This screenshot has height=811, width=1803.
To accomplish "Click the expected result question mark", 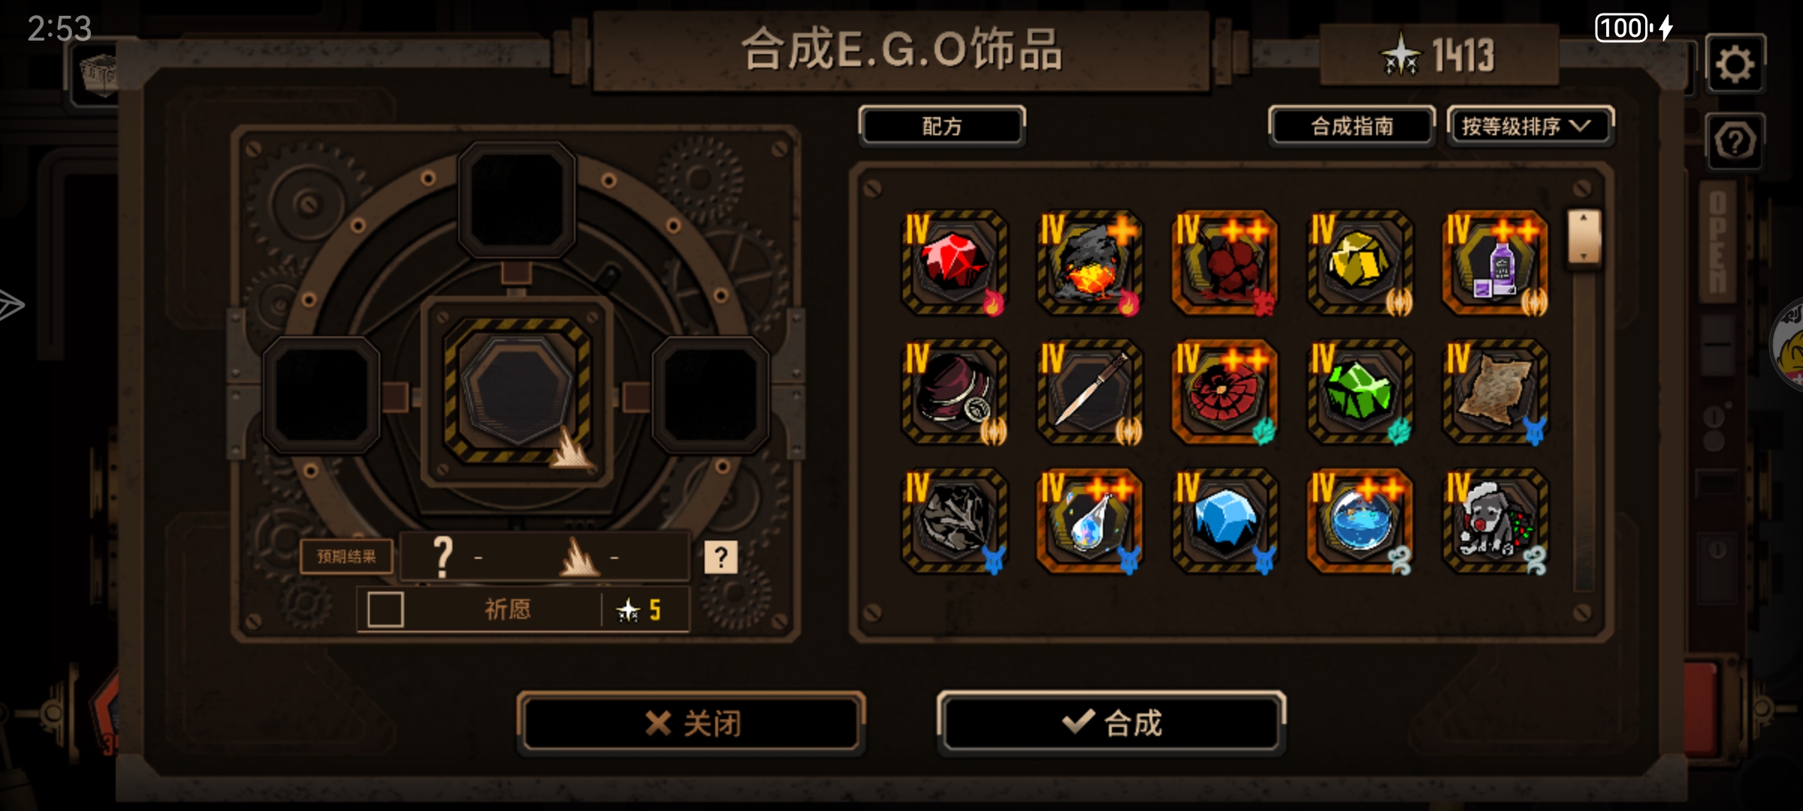I will point(720,557).
